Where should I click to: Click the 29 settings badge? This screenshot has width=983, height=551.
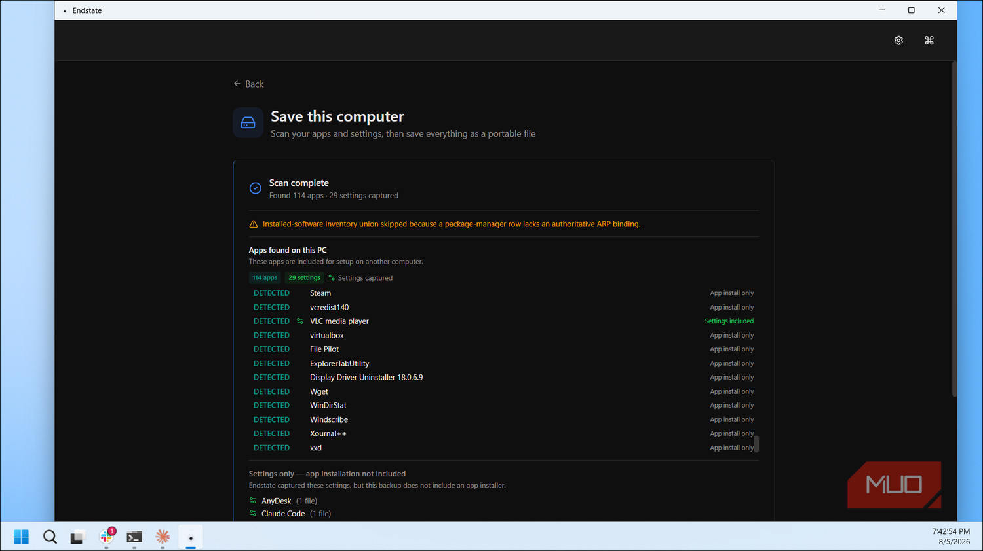coord(304,277)
